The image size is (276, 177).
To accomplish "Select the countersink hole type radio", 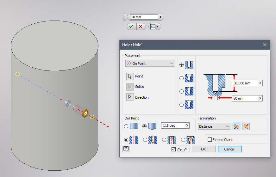I will click(x=181, y=105).
